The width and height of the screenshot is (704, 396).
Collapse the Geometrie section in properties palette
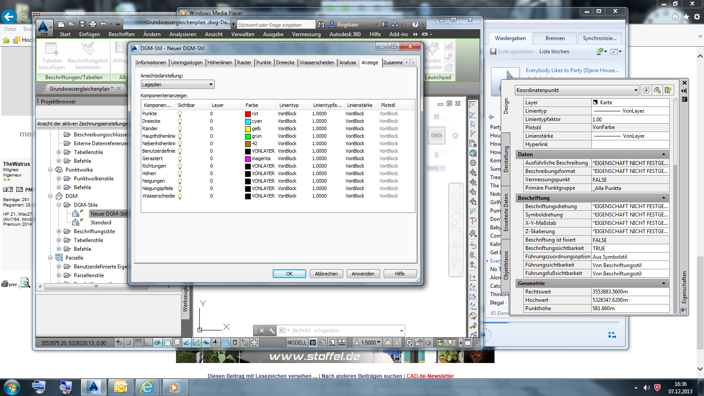click(664, 283)
